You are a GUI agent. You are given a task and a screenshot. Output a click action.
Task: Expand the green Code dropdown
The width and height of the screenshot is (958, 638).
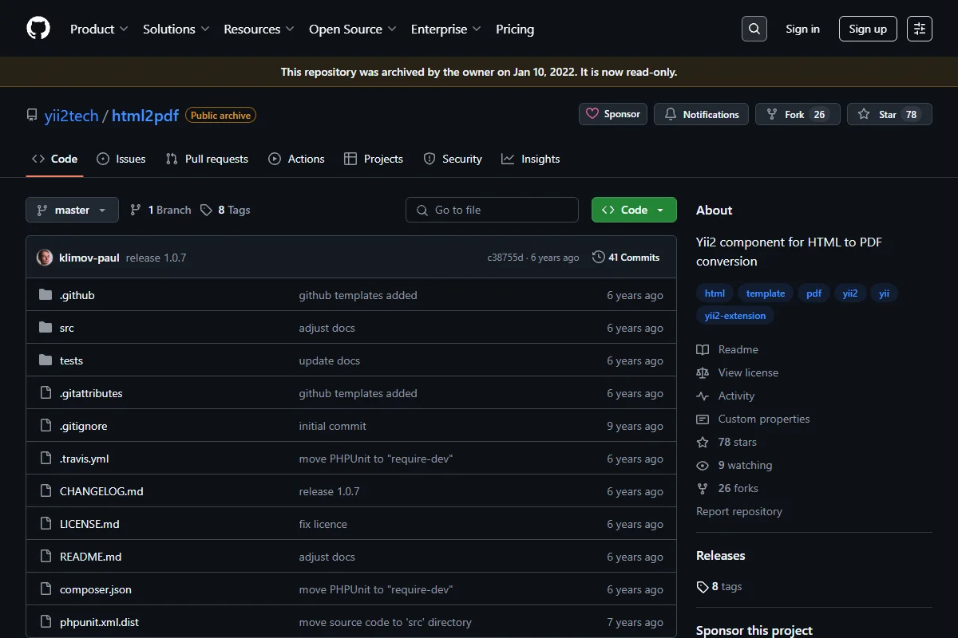(x=634, y=210)
